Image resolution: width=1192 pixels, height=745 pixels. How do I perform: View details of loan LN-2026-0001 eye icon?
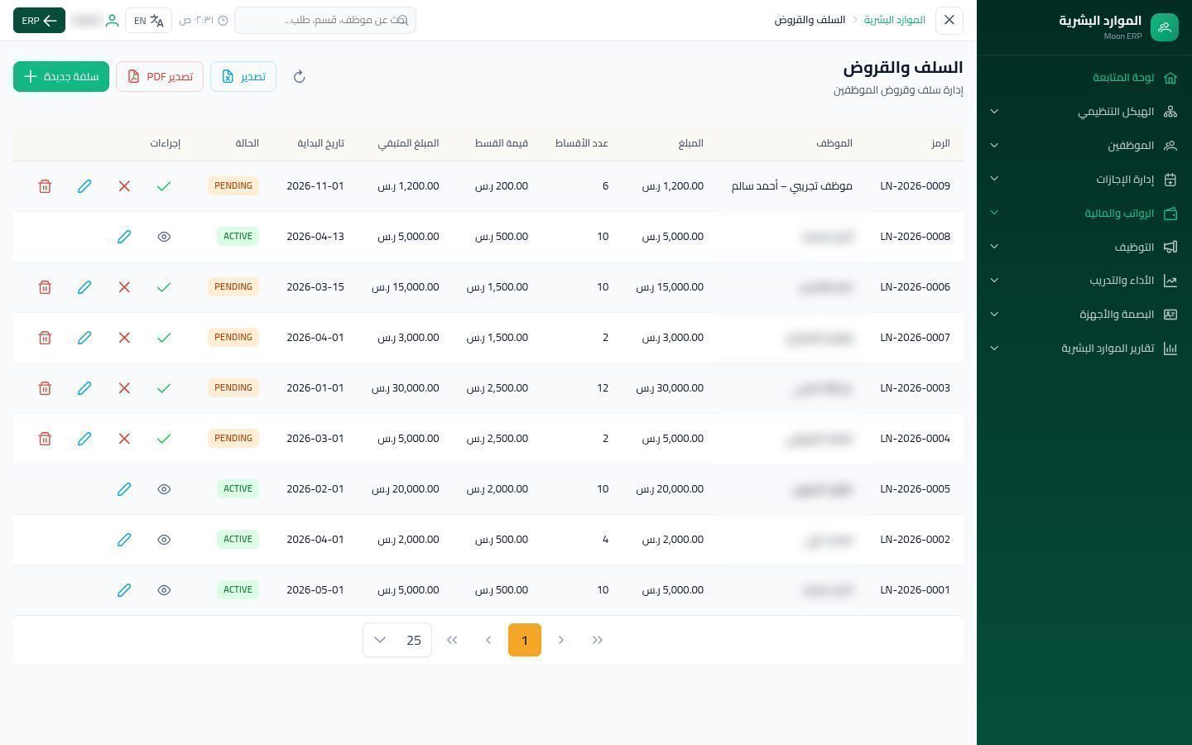pyautogui.click(x=164, y=590)
